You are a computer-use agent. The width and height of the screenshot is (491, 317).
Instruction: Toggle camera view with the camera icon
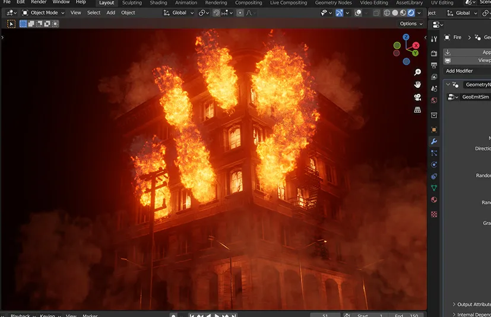[417, 97]
